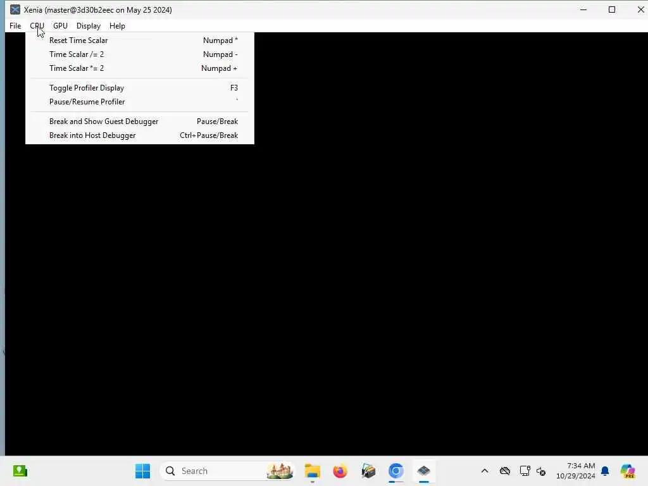Select Toggle Profiler Display
The image size is (648, 486).
(x=140, y=88)
